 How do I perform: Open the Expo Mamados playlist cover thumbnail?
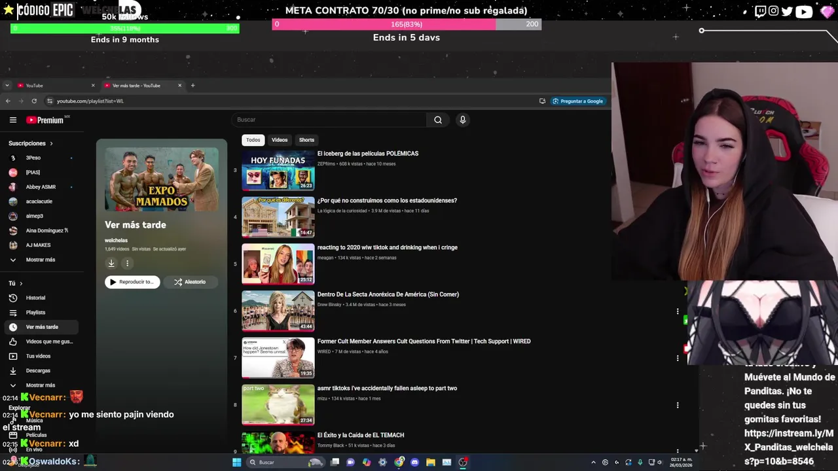click(x=162, y=179)
